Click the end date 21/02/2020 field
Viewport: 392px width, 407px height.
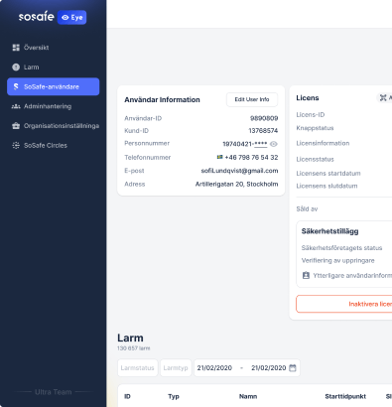[268, 367]
